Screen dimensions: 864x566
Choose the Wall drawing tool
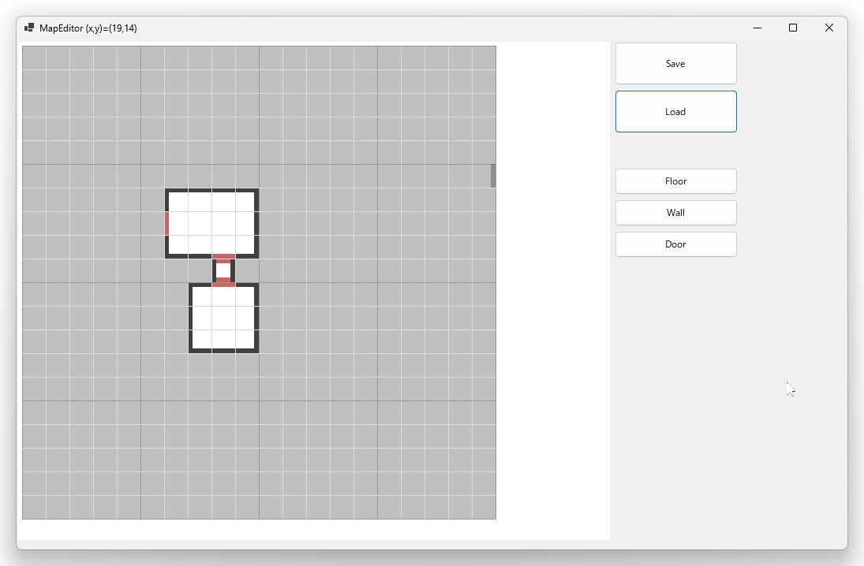675,213
